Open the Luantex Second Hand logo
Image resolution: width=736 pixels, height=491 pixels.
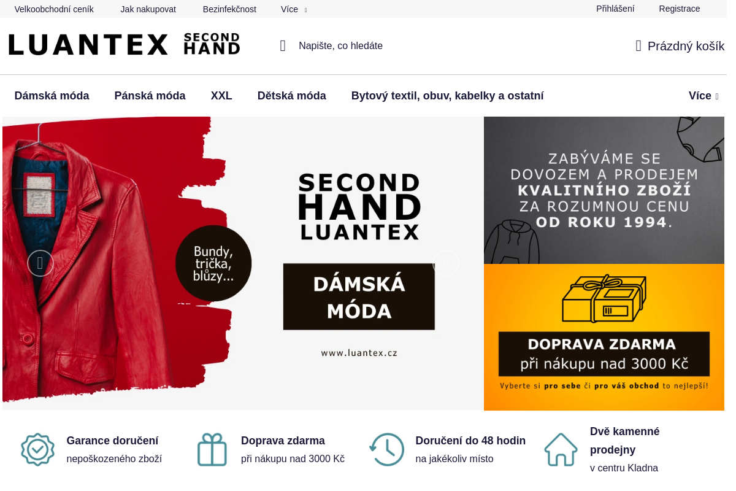pyautogui.click(x=124, y=45)
